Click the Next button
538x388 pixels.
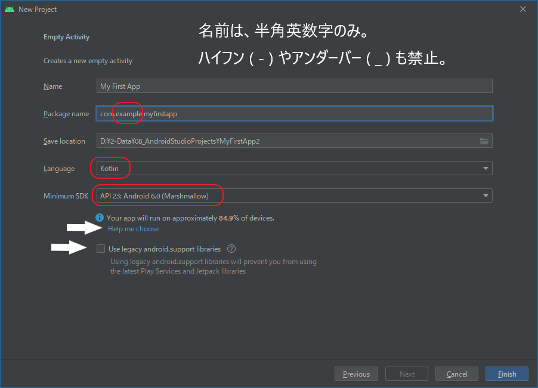(406, 374)
